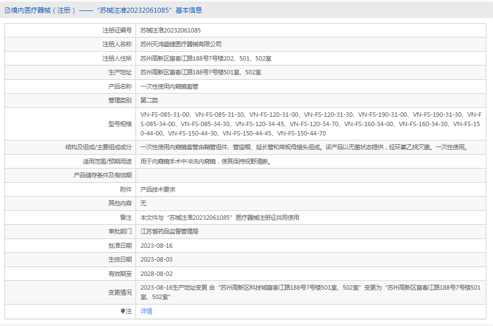The width and height of the screenshot is (493, 326).
Task: Click expiry date 2028-08-02
Action: click(x=156, y=274)
